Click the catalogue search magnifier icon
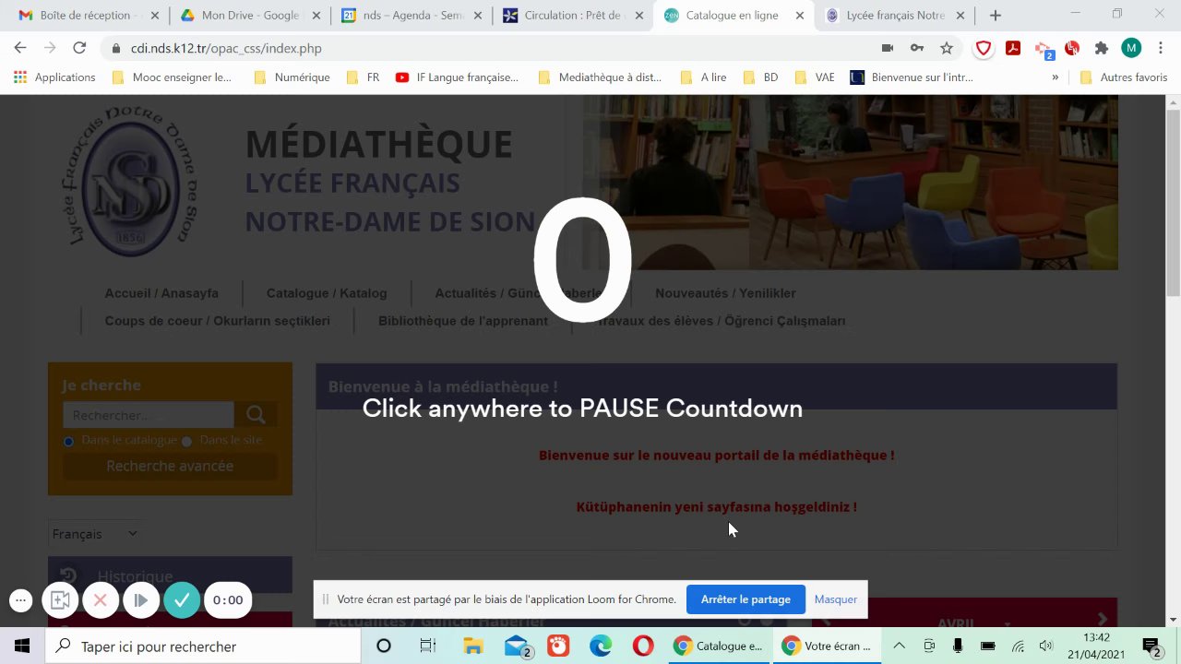This screenshot has width=1181, height=664. tap(256, 415)
